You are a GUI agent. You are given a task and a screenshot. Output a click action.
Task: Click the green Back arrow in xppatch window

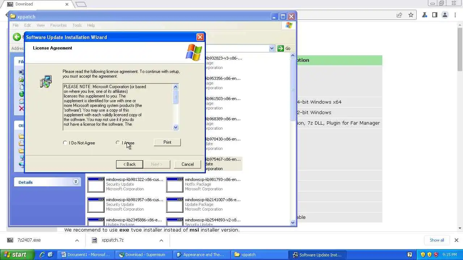point(17,37)
